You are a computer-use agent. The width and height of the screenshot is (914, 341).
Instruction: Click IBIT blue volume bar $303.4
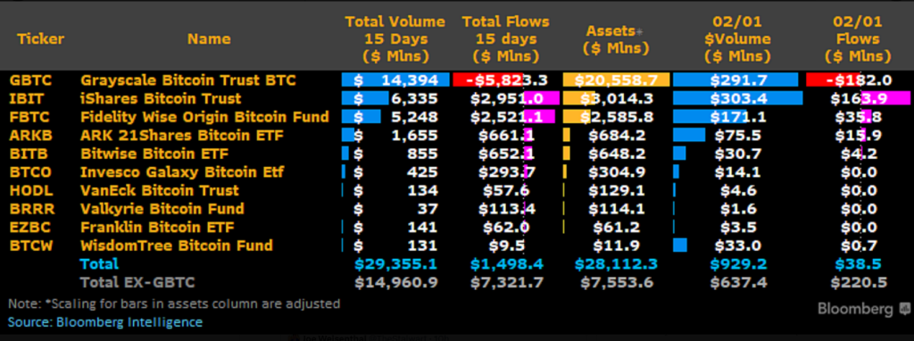[736, 98]
